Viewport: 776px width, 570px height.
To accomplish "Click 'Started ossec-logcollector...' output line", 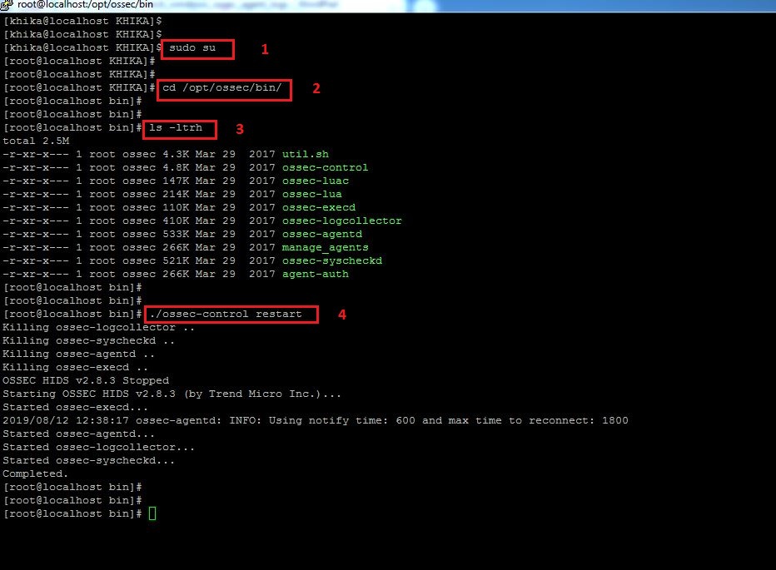I will coord(98,448).
